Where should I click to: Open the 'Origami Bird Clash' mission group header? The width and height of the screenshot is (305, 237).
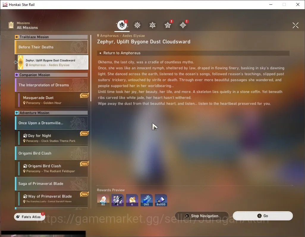pyautogui.click(x=51, y=153)
